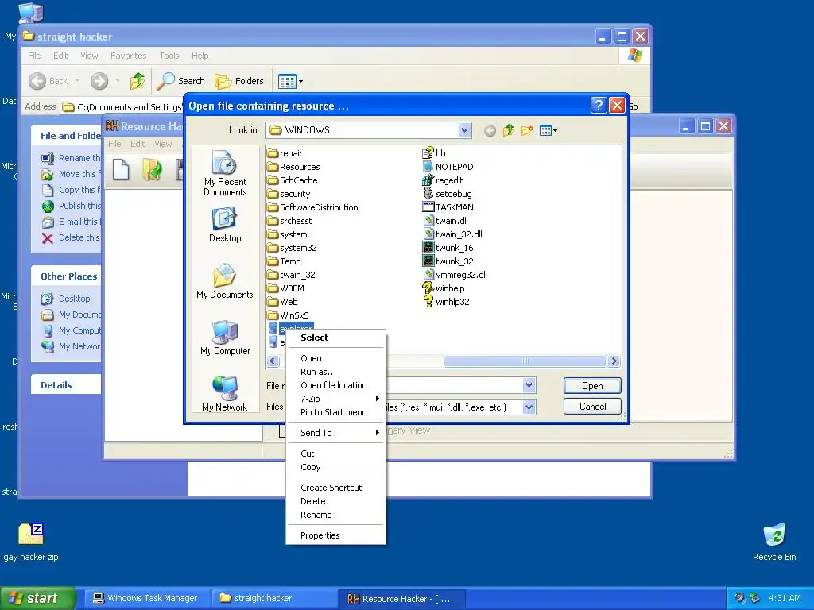Open My Recent Documents place

click(225, 173)
